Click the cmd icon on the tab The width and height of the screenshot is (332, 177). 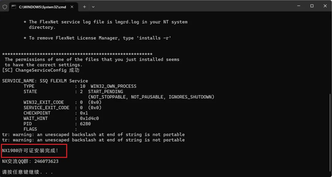click(14, 7)
